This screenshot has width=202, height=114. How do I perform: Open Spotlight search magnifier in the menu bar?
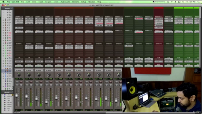click(199, 2)
